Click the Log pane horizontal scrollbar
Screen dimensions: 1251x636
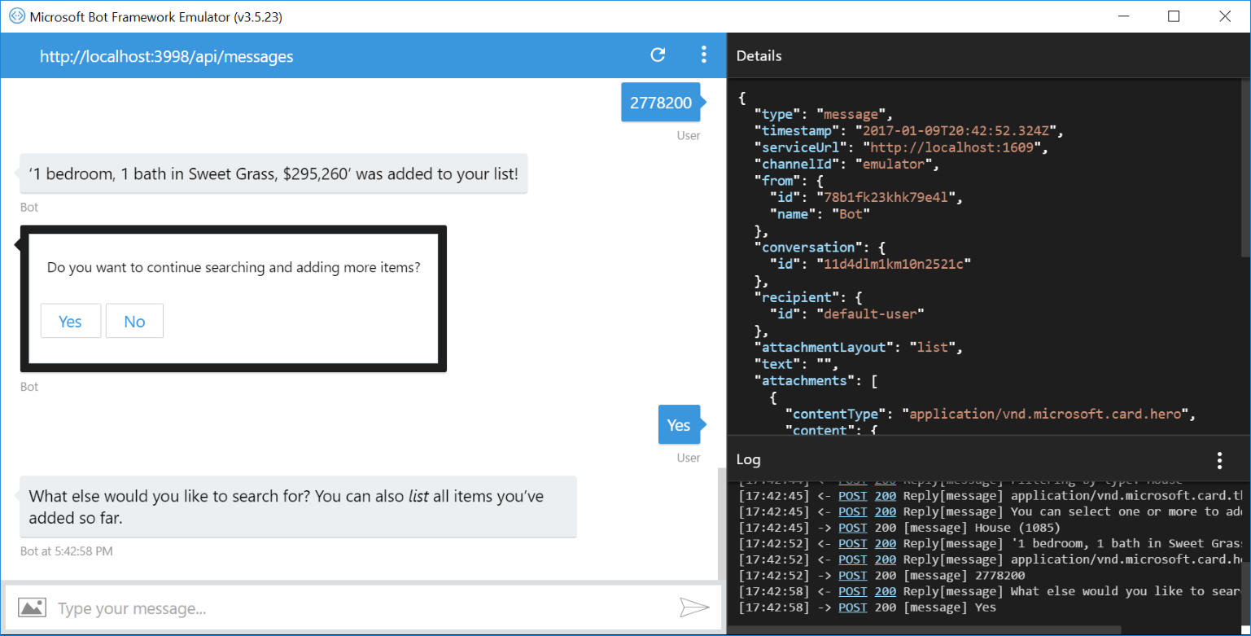(924, 629)
